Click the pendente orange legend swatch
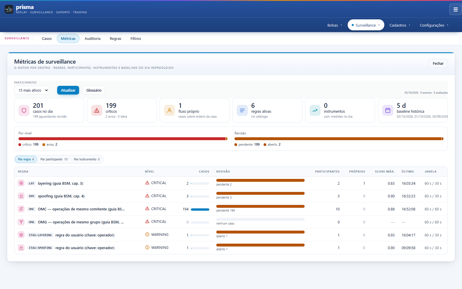The width and height of the screenshot is (462, 289). [x=236, y=144]
